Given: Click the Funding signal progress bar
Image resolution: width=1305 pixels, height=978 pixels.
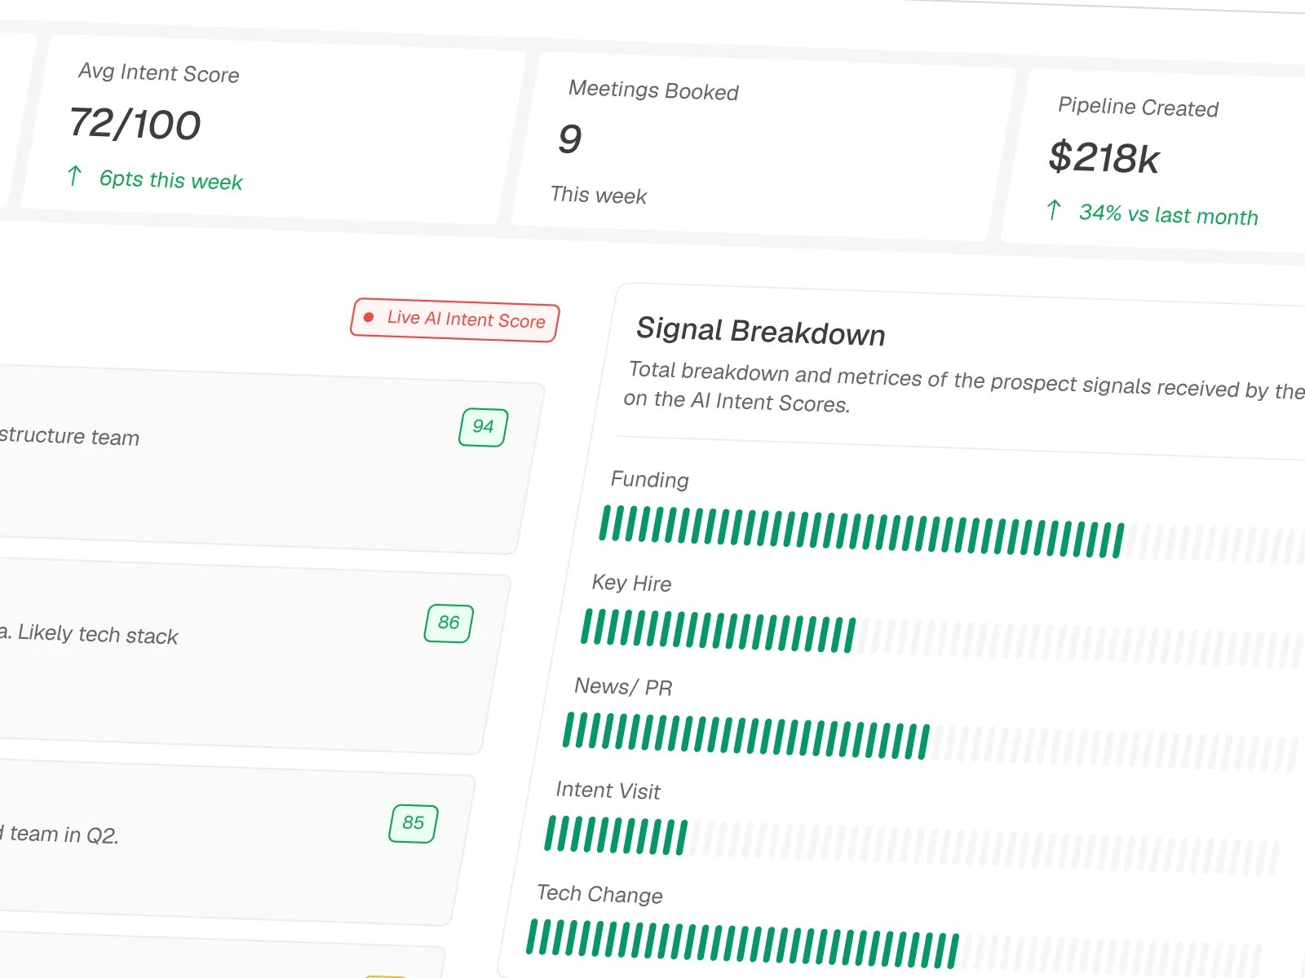Looking at the screenshot, I should coord(951,534).
